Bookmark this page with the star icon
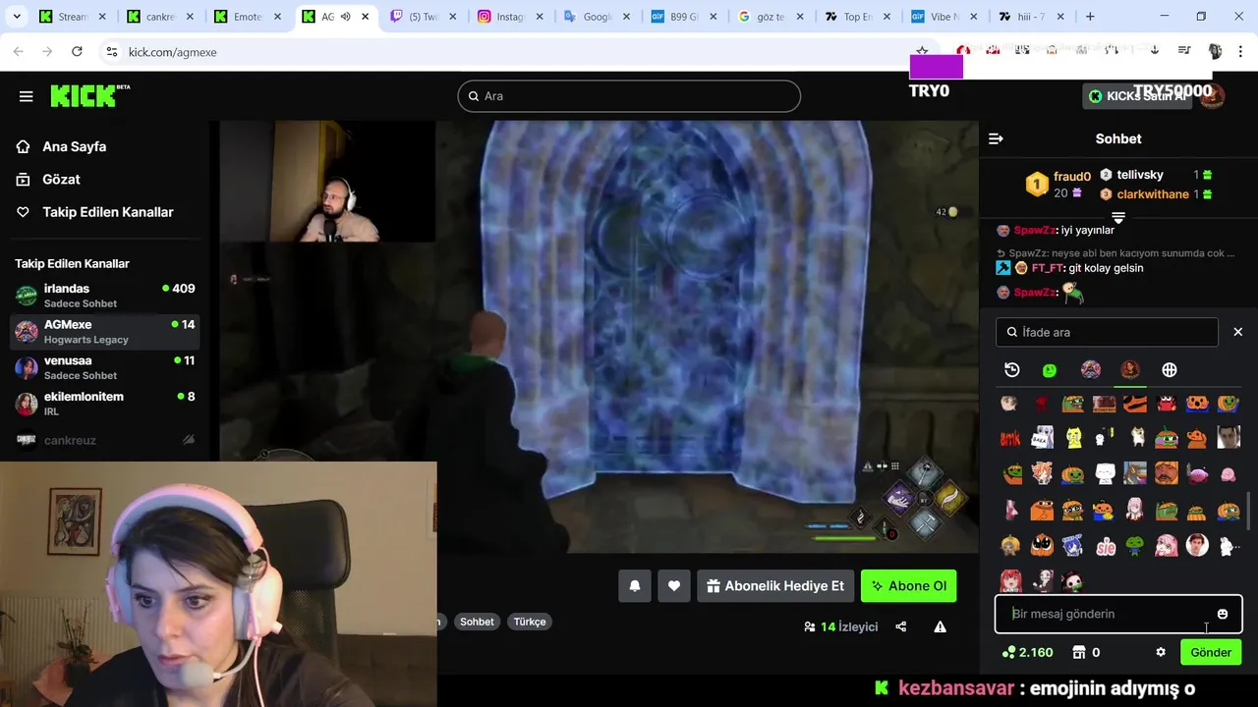Image resolution: width=1258 pixels, height=707 pixels. tap(922, 51)
